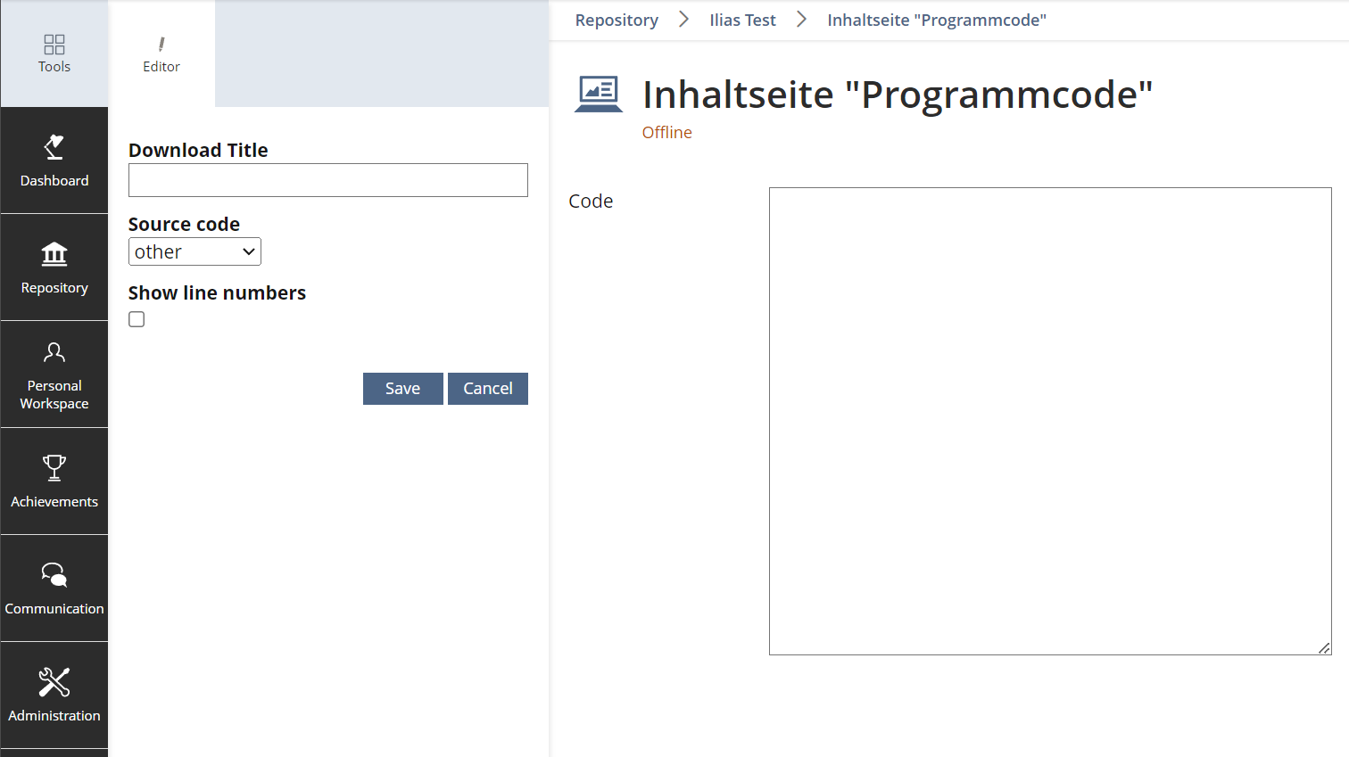1349x757 pixels.
Task: Enable the Show line numbers checkbox
Action: pos(137,319)
